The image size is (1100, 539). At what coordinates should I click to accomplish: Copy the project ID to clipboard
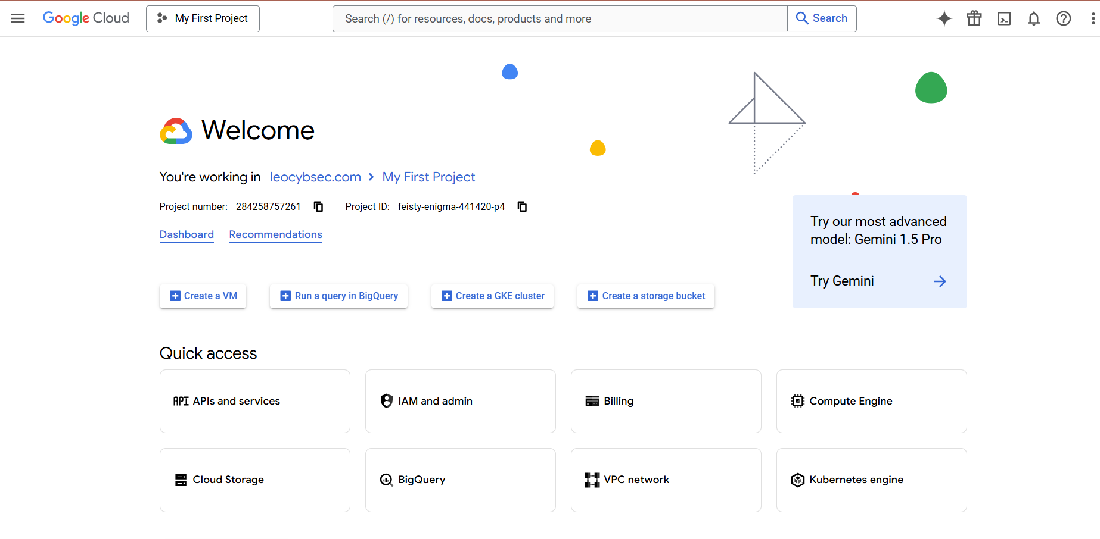coord(523,206)
